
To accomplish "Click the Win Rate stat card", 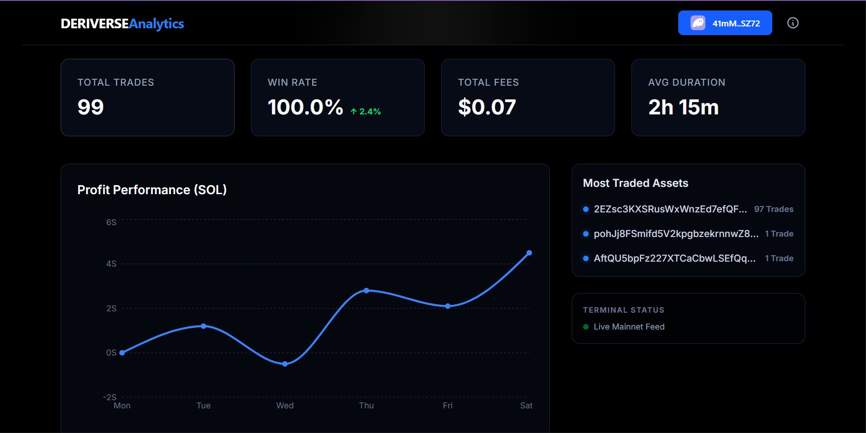I will [x=338, y=97].
